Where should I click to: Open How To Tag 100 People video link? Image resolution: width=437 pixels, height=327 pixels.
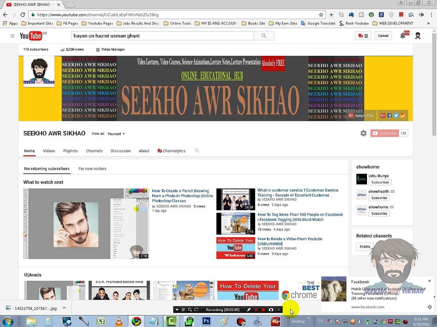click(300, 217)
